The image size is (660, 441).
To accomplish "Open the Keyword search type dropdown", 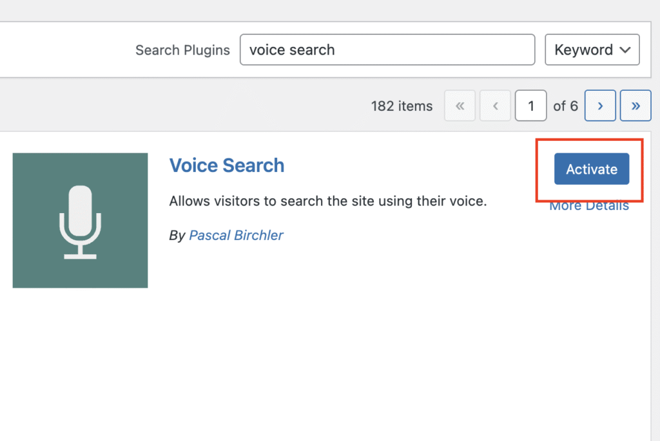I will pyautogui.click(x=592, y=50).
